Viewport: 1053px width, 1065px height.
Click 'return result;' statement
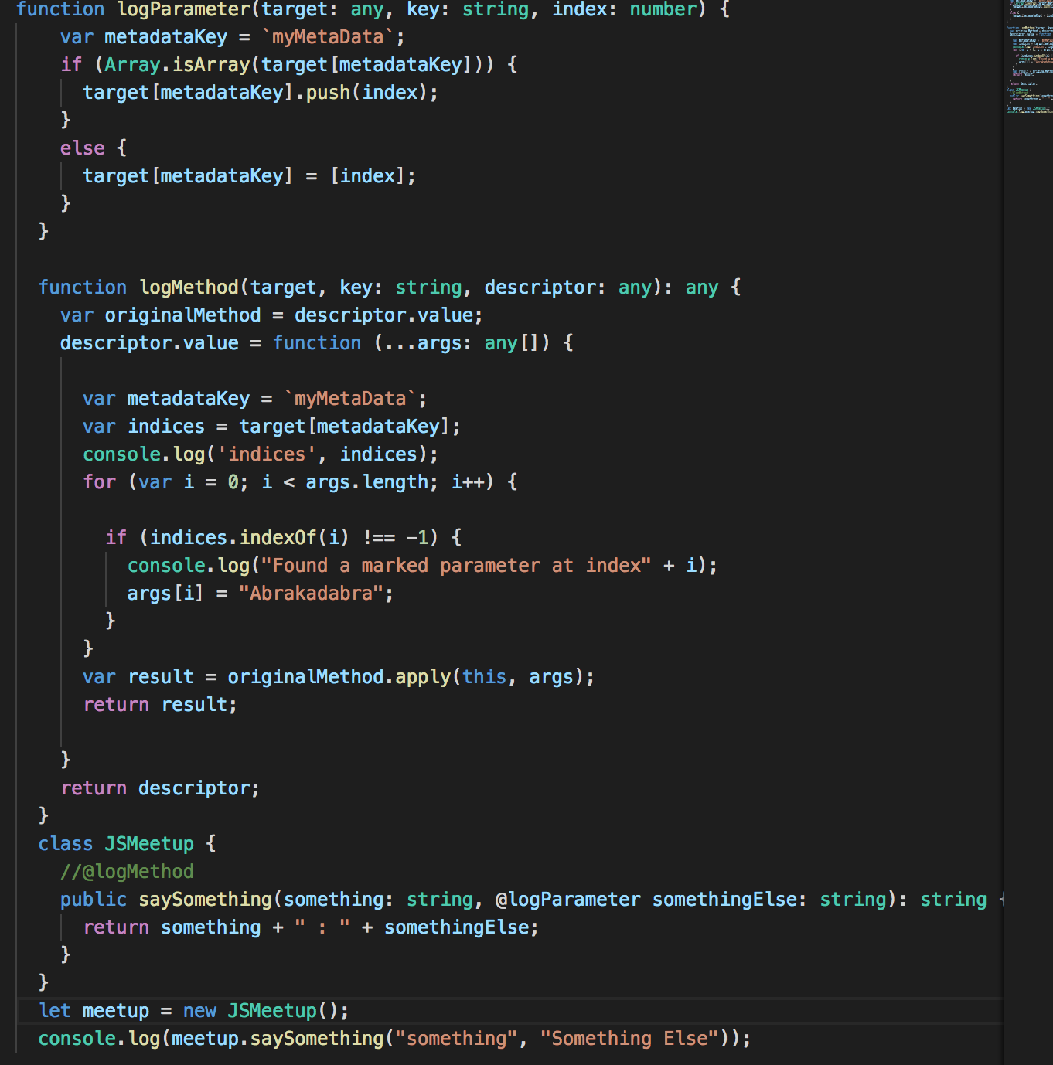[x=160, y=705]
